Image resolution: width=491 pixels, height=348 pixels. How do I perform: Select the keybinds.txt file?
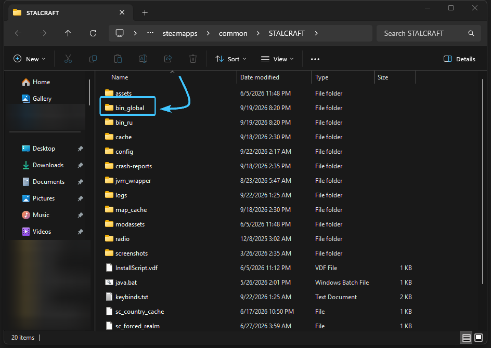(x=132, y=297)
